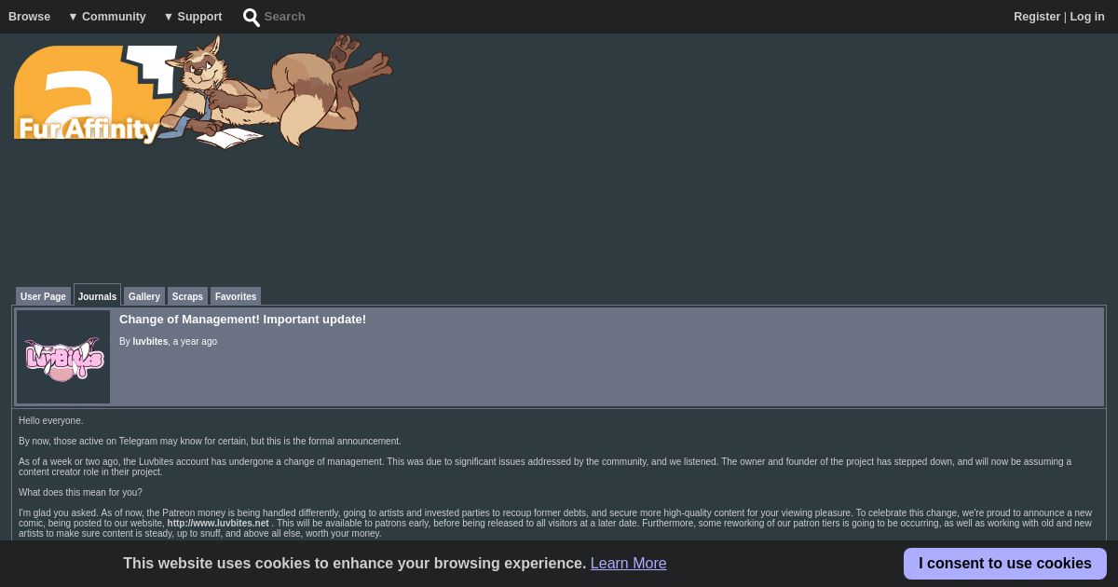Viewport: 1118px width, 587px height.
Task: Select the Journals tab
Action: [x=97, y=295]
